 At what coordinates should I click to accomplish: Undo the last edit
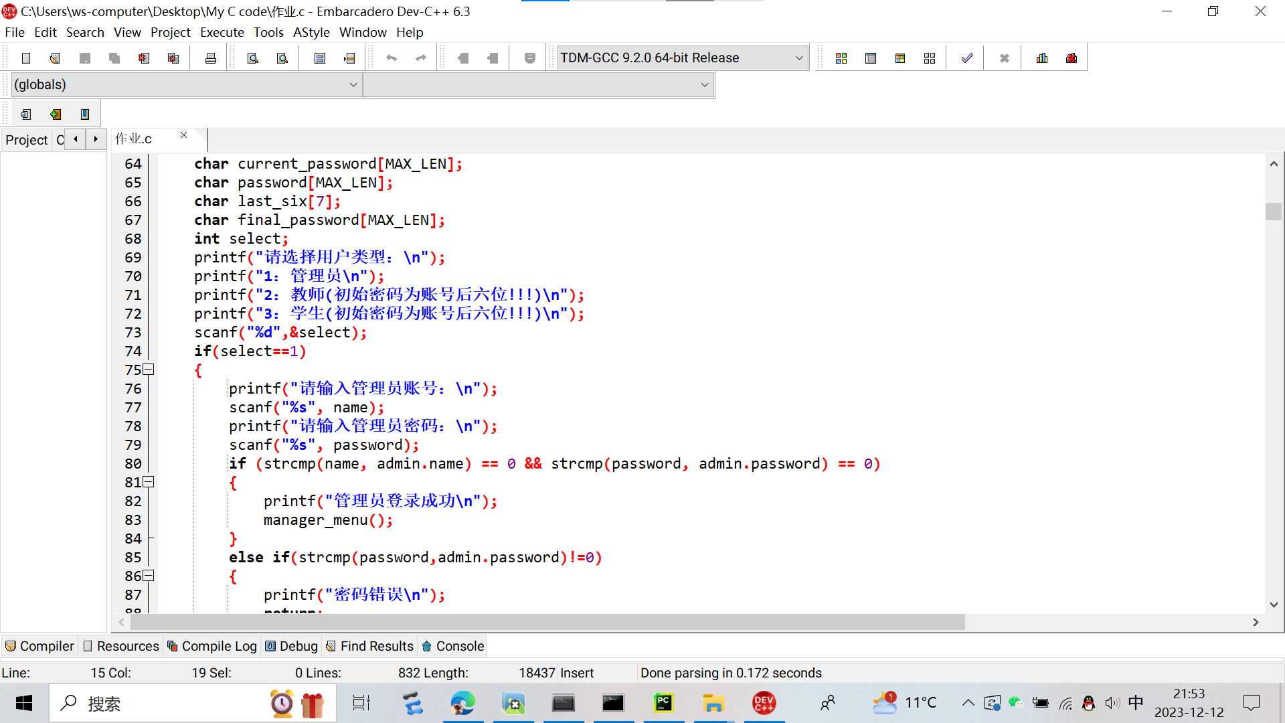click(x=392, y=58)
